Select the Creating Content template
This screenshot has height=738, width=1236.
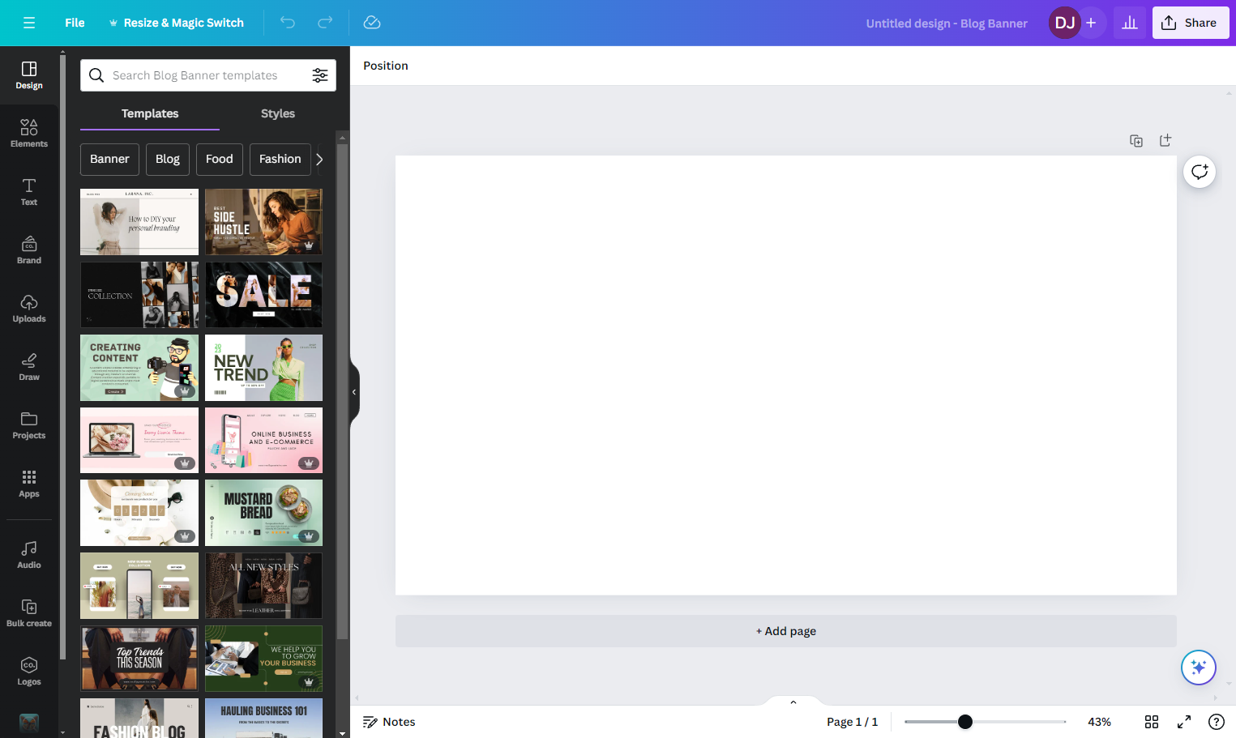[139, 368]
